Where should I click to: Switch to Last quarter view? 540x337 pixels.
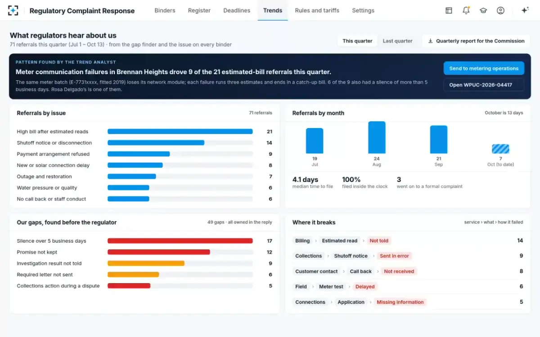[x=397, y=41]
